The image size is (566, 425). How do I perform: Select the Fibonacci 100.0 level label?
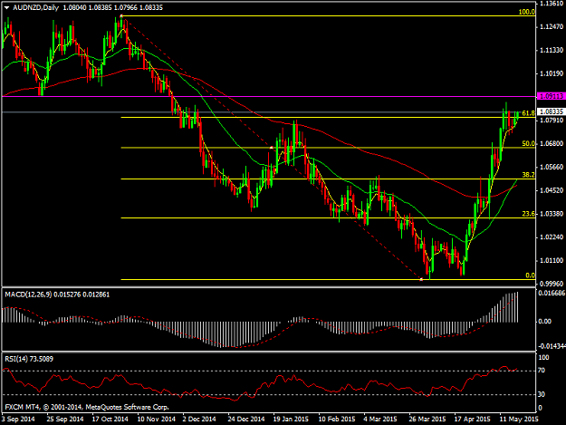[526, 13]
